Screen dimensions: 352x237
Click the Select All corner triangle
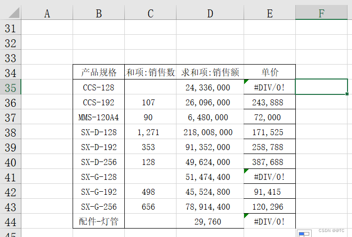[14, 12]
